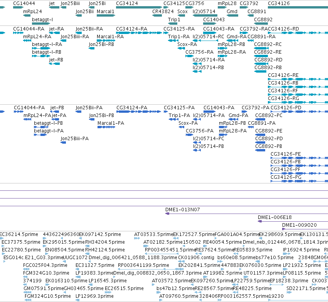Screen dimensions: 328x302
Task: Open protein Jon25Biii-PA
Action: 75,139
